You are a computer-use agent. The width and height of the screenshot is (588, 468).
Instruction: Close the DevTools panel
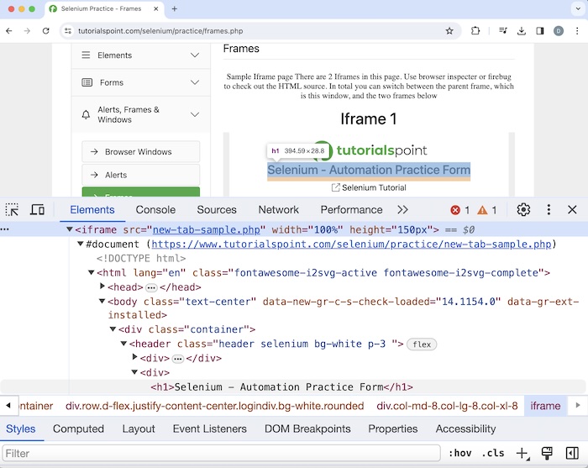pyautogui.click(x=572, y=209)
